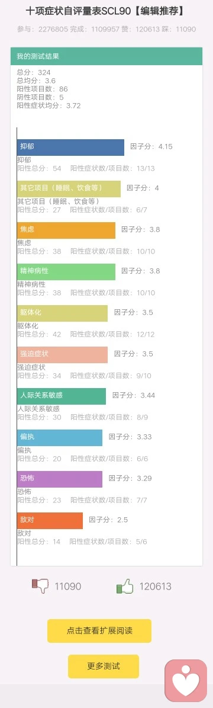Click the green thumbs-up like icon
Image resolution: width=213 pixels, height=708 pixels.
(125, 587)
